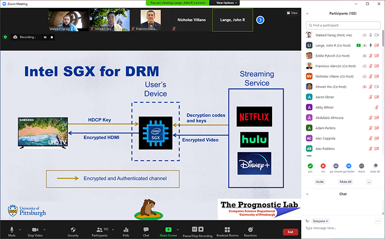Expand audio options arrow beside Mute
385x239 pixels.
pos(20,230)
